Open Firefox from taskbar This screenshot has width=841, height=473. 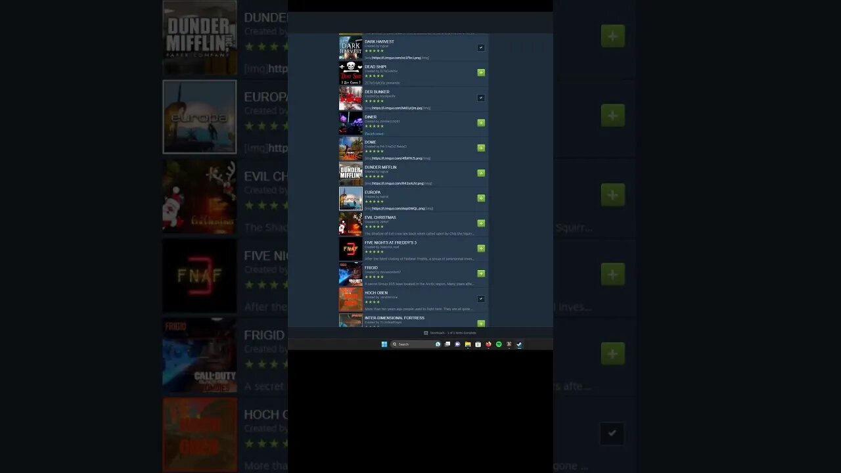(x=488, y=344)
